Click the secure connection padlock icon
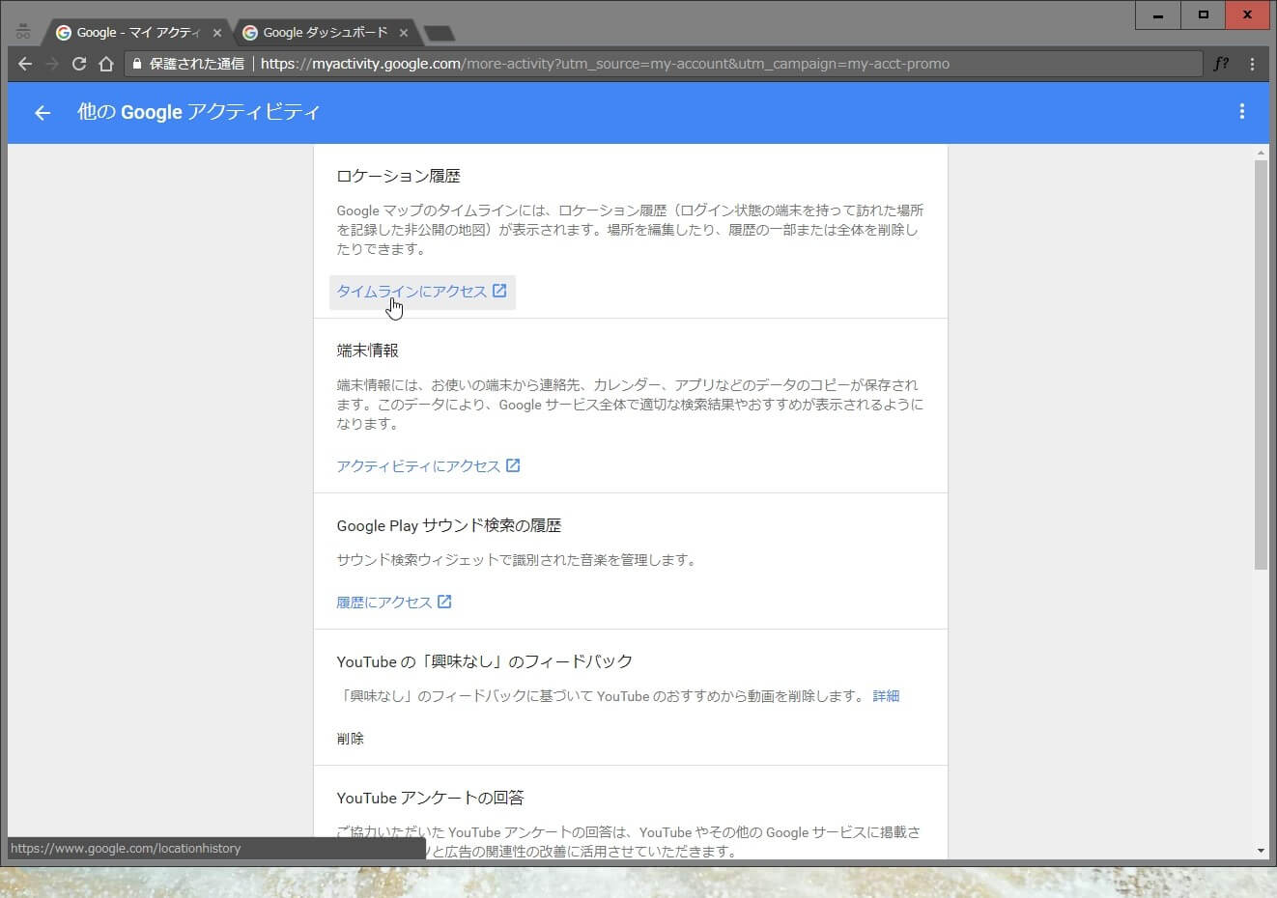 click(x=137, y=64)
